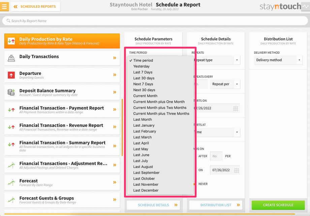This screenshot has width=310, height=216.
Task: Click the search magnifier icon
Action: point(8,21)
